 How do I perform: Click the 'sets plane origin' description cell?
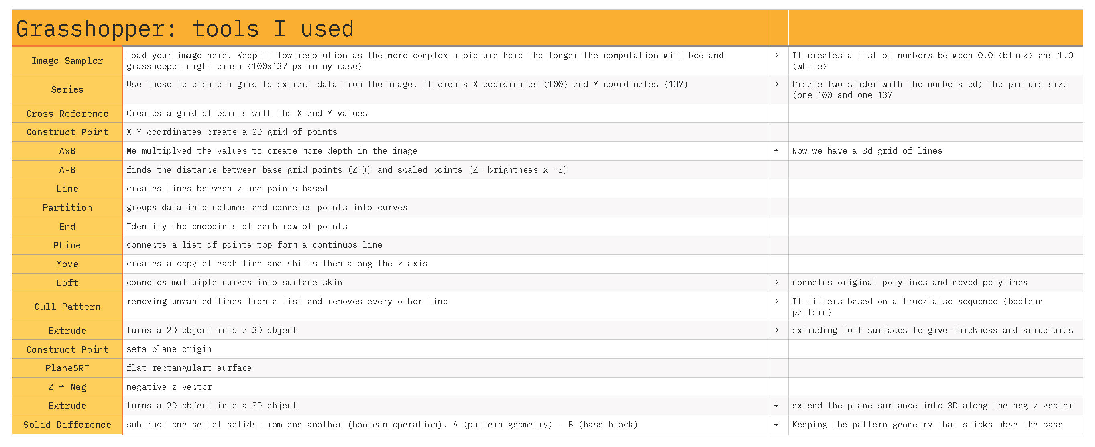169,349
